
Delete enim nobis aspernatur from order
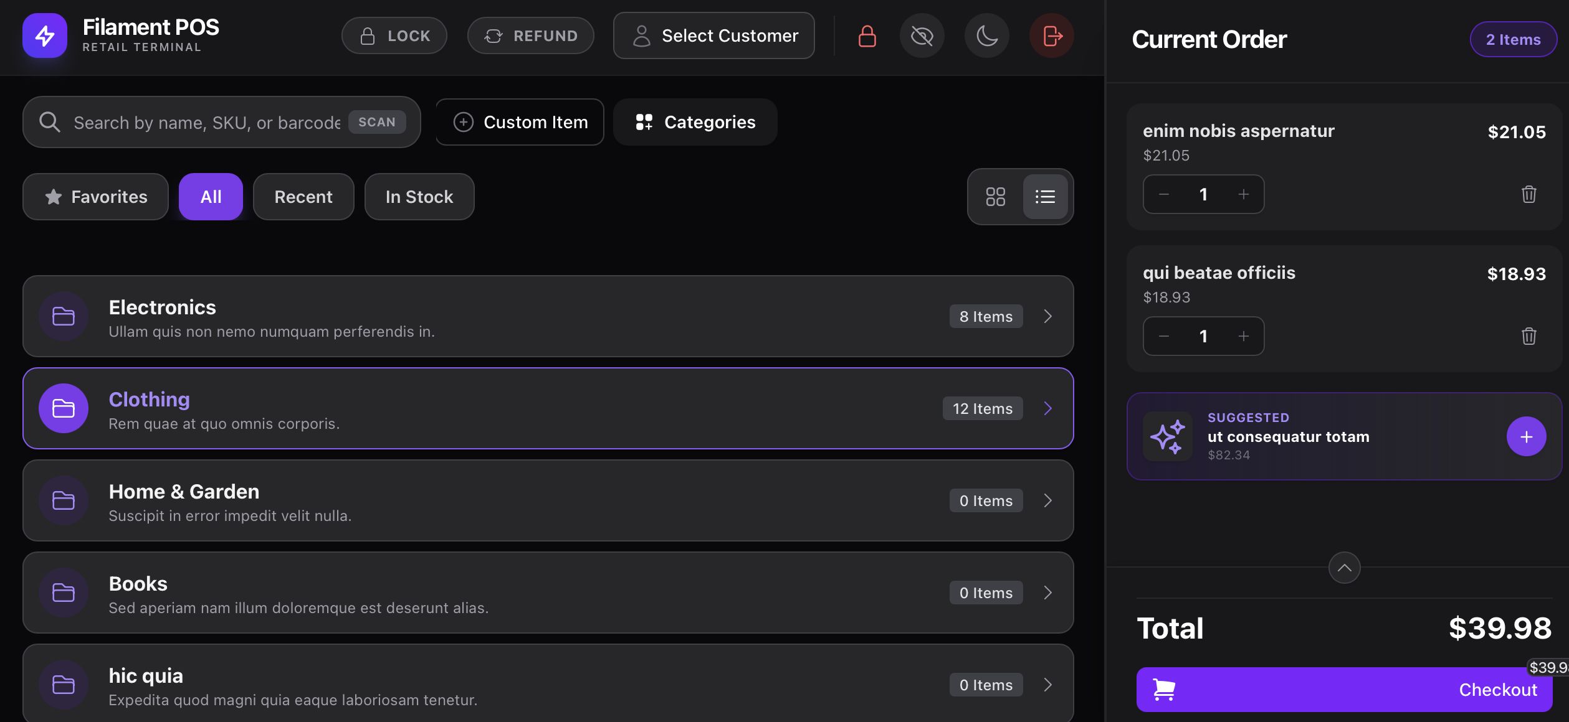tap(1528, 194)
